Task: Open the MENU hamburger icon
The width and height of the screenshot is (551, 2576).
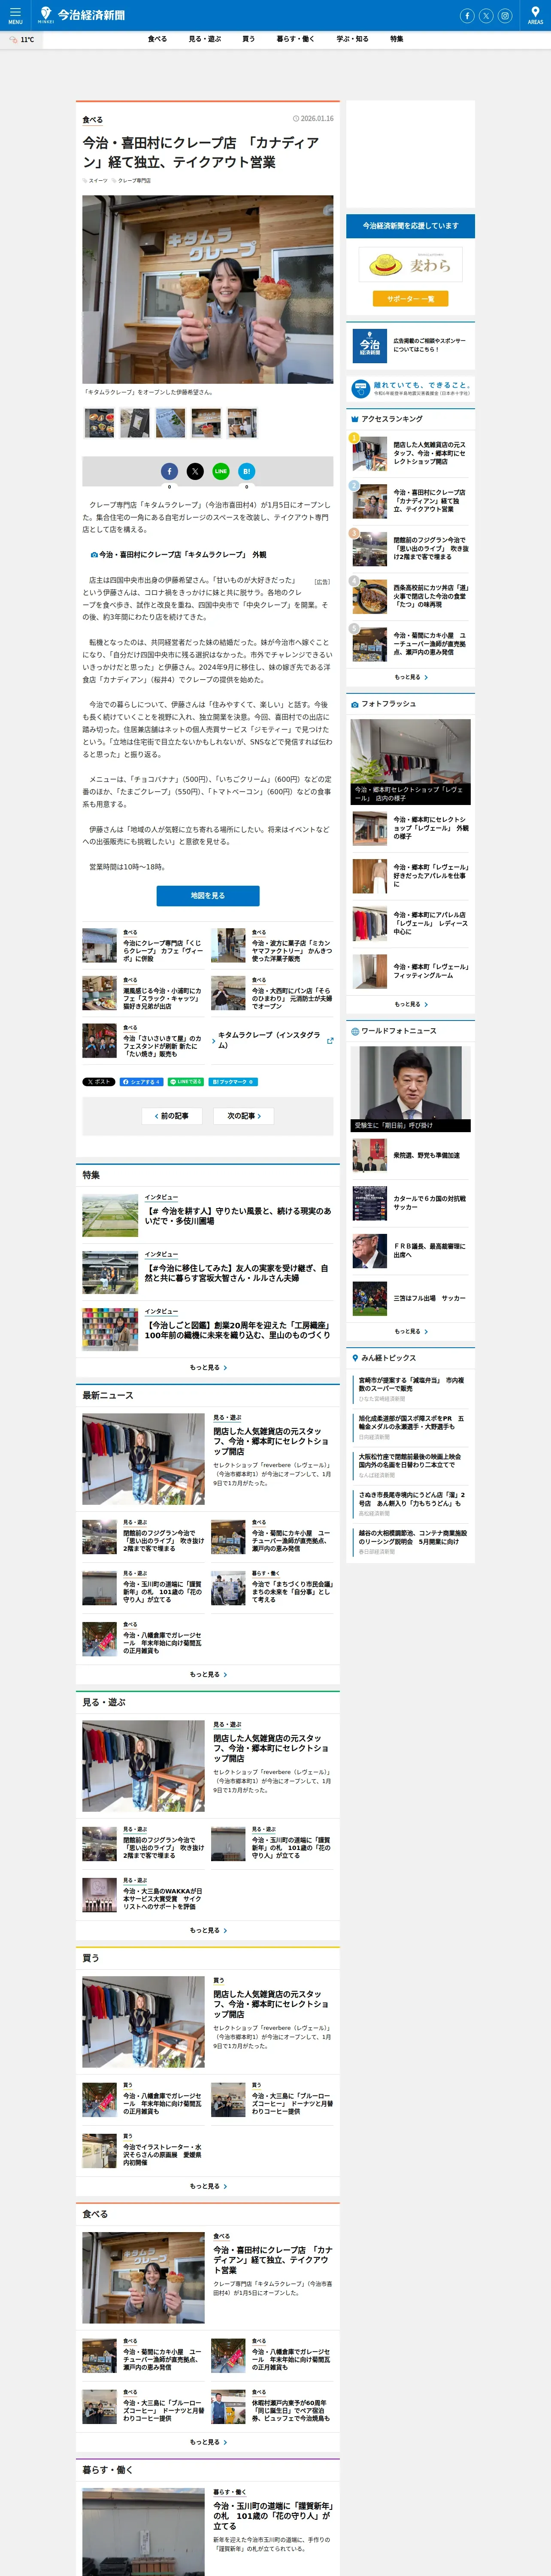Action: click(15, 15)
